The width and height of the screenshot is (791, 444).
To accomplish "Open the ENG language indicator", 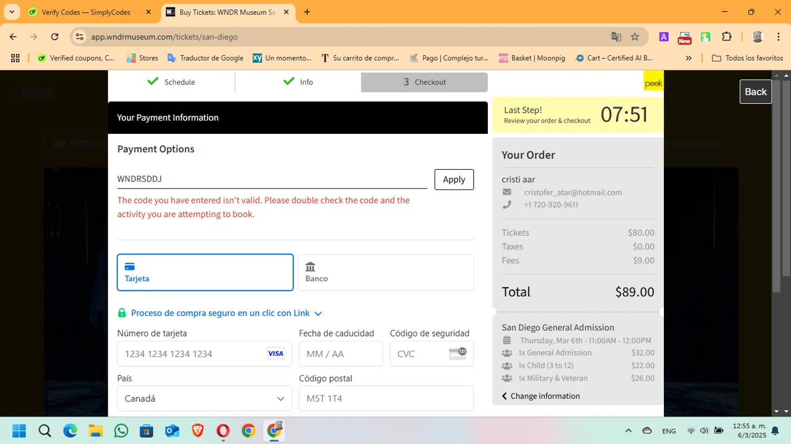I will (669, 431).
